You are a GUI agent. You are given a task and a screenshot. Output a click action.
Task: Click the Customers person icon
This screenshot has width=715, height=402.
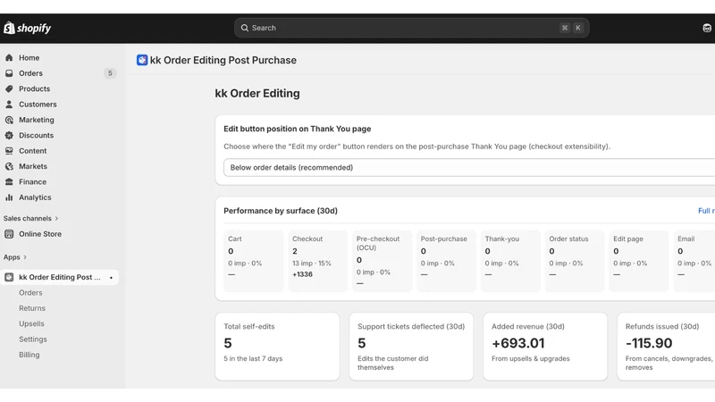tap(9, 105)
